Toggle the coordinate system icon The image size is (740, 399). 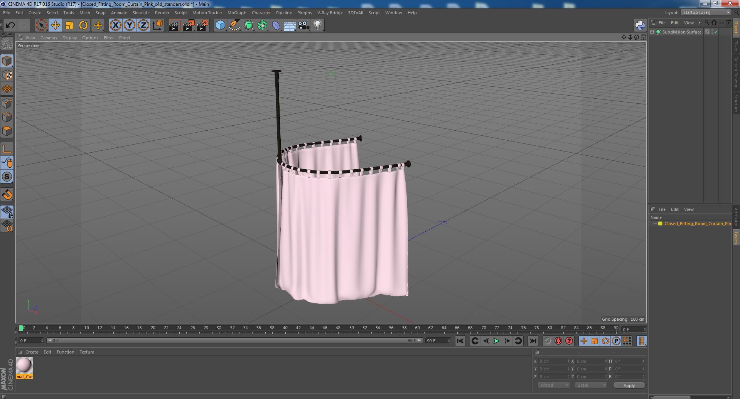[x=157, y=25]
